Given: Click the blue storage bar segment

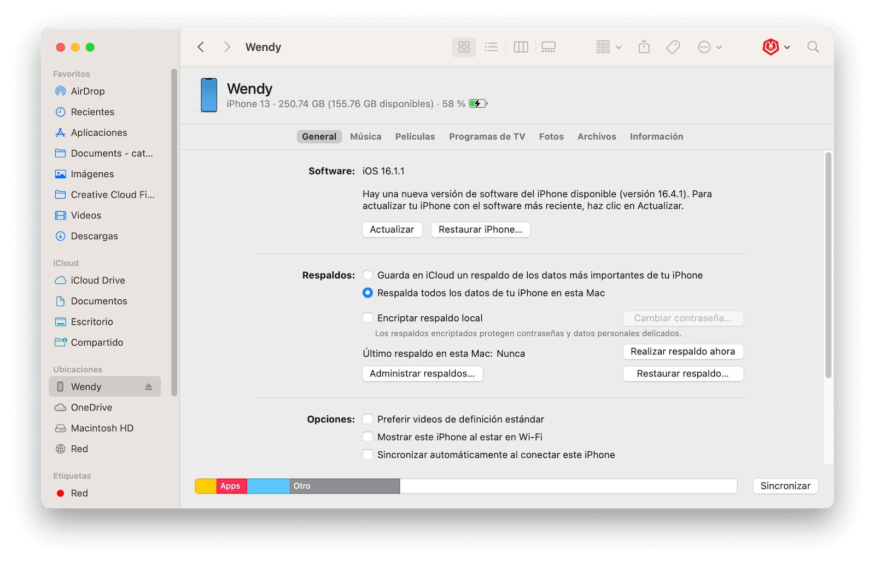Looking at the screenshot, I should coord(269,486).
